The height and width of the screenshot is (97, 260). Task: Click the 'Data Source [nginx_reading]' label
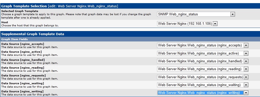click(23, 68)
